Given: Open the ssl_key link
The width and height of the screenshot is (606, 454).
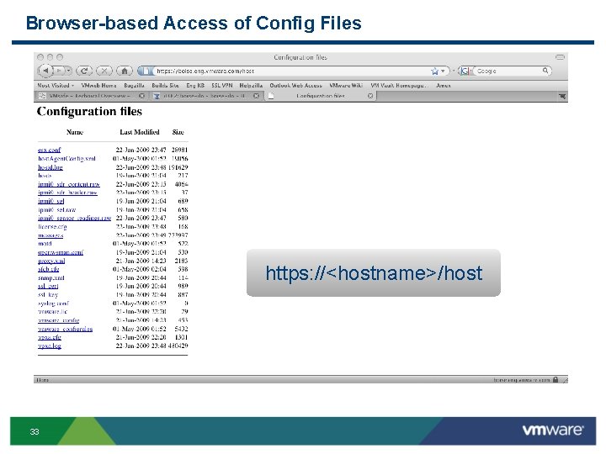Looking at the screenshot, I should point(48,294).
